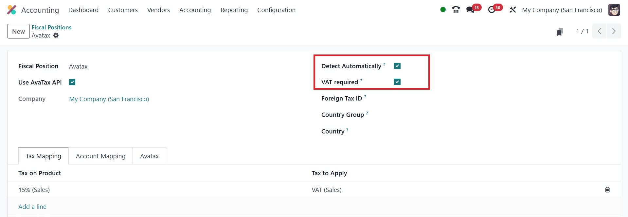Switch to the Account Mapping tab

tap(100, 156)
